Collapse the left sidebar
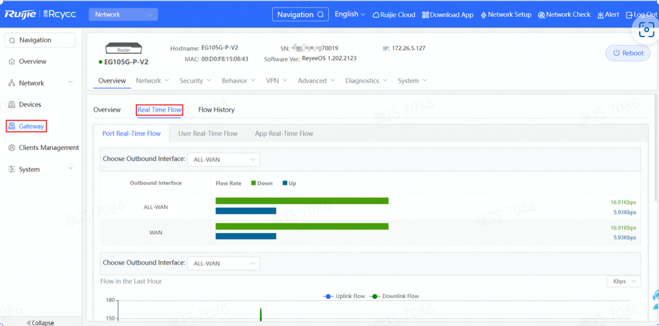This screenshot has height=326, width=659. coord(40,323)
